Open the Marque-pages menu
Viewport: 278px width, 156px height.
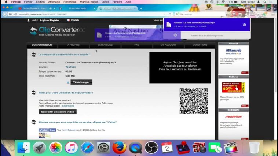[89, 2]
